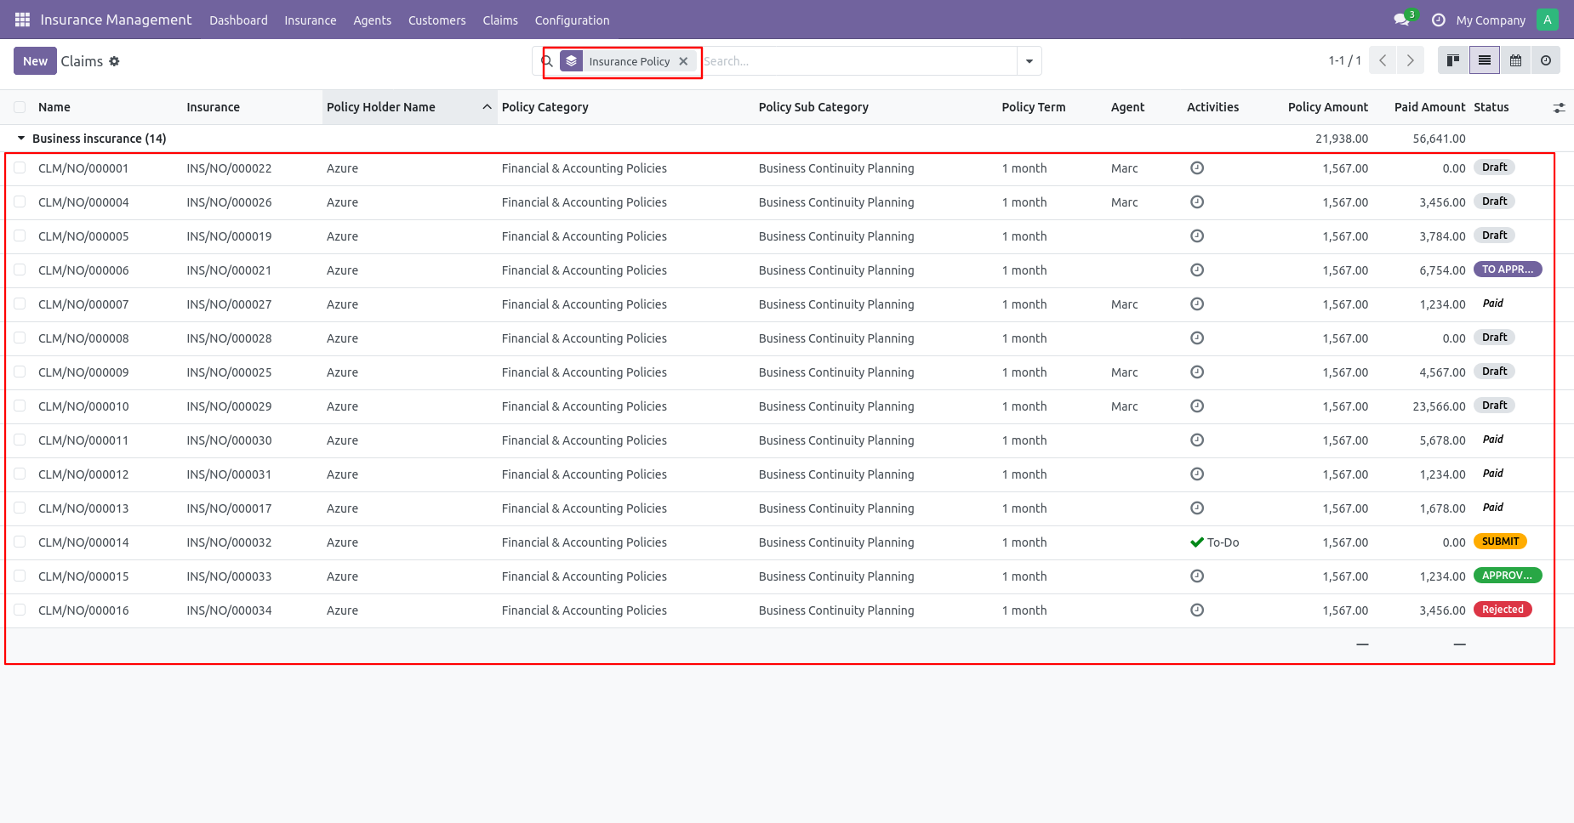Open the conversations chat icon
The width and height of the screenshot is (1574, 823).
pos(1401,20)
